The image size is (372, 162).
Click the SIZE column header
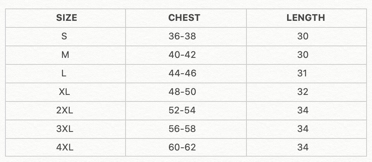(67, 18)
